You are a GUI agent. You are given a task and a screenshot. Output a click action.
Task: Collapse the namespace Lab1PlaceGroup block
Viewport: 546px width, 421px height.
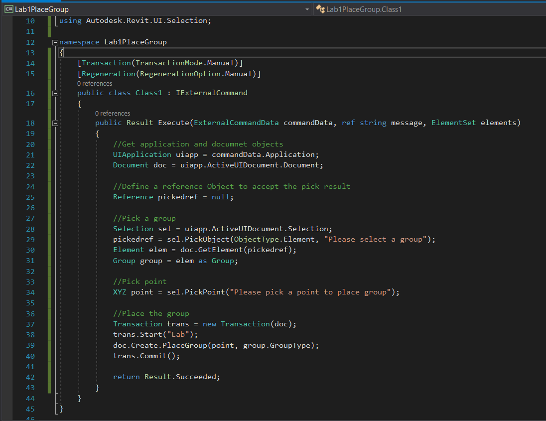click(55, 42)
